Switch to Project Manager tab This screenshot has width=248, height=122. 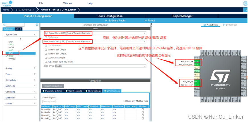click(x=182, y=16)
